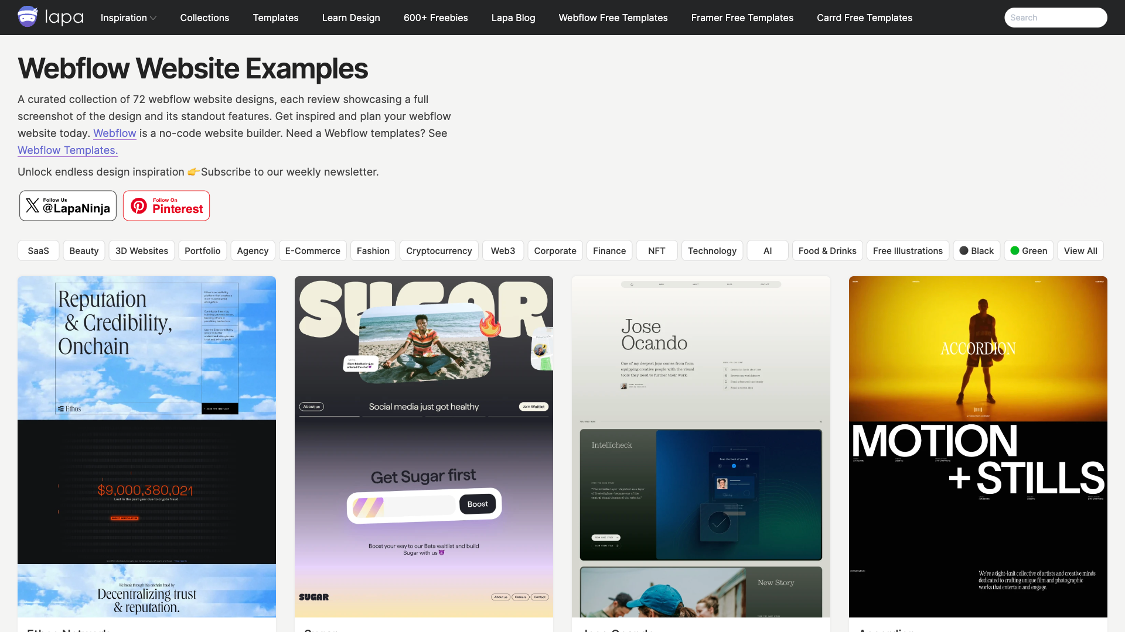This screenshot has width=1125, height=632.
Task: Click the Search input field
Action: pyautogui.click(x=1055, y=18)
